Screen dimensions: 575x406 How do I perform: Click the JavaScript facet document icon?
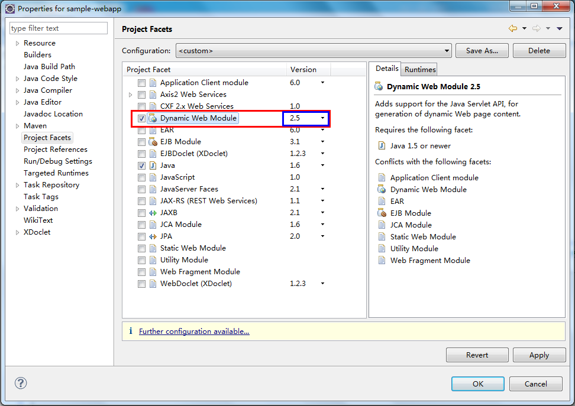[x=153, y=177]
